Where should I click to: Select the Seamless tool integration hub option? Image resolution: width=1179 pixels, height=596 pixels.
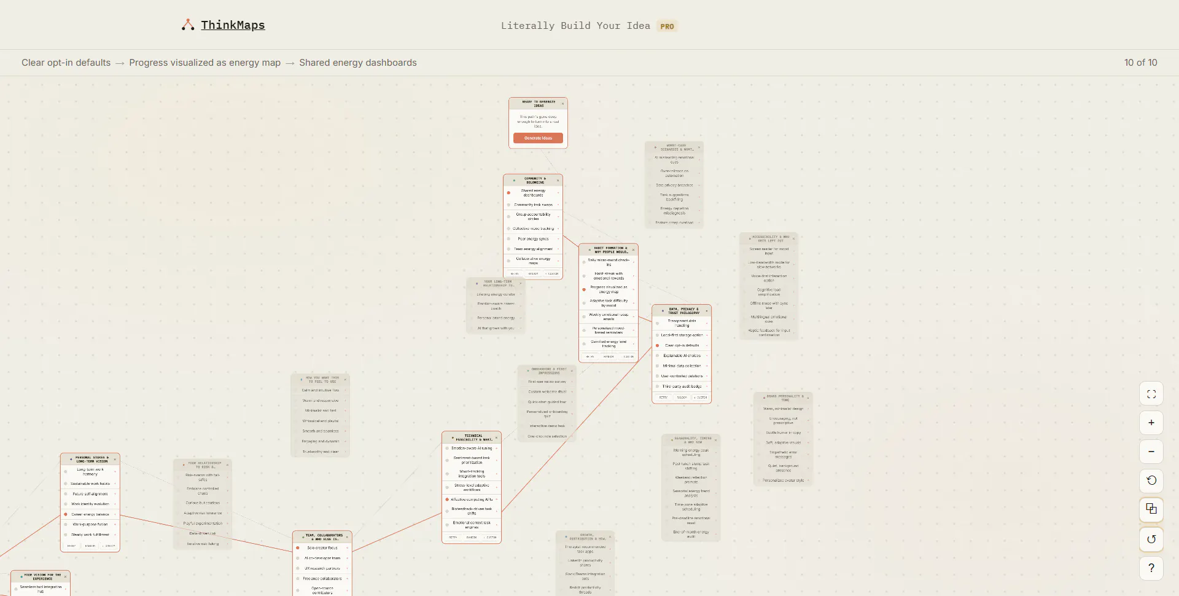click(41, 589)
